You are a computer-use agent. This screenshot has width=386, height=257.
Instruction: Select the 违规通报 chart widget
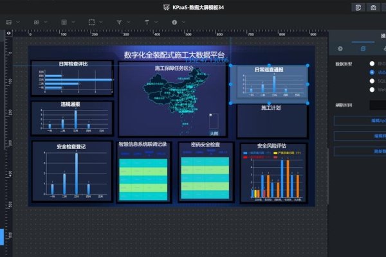[72, 118]
